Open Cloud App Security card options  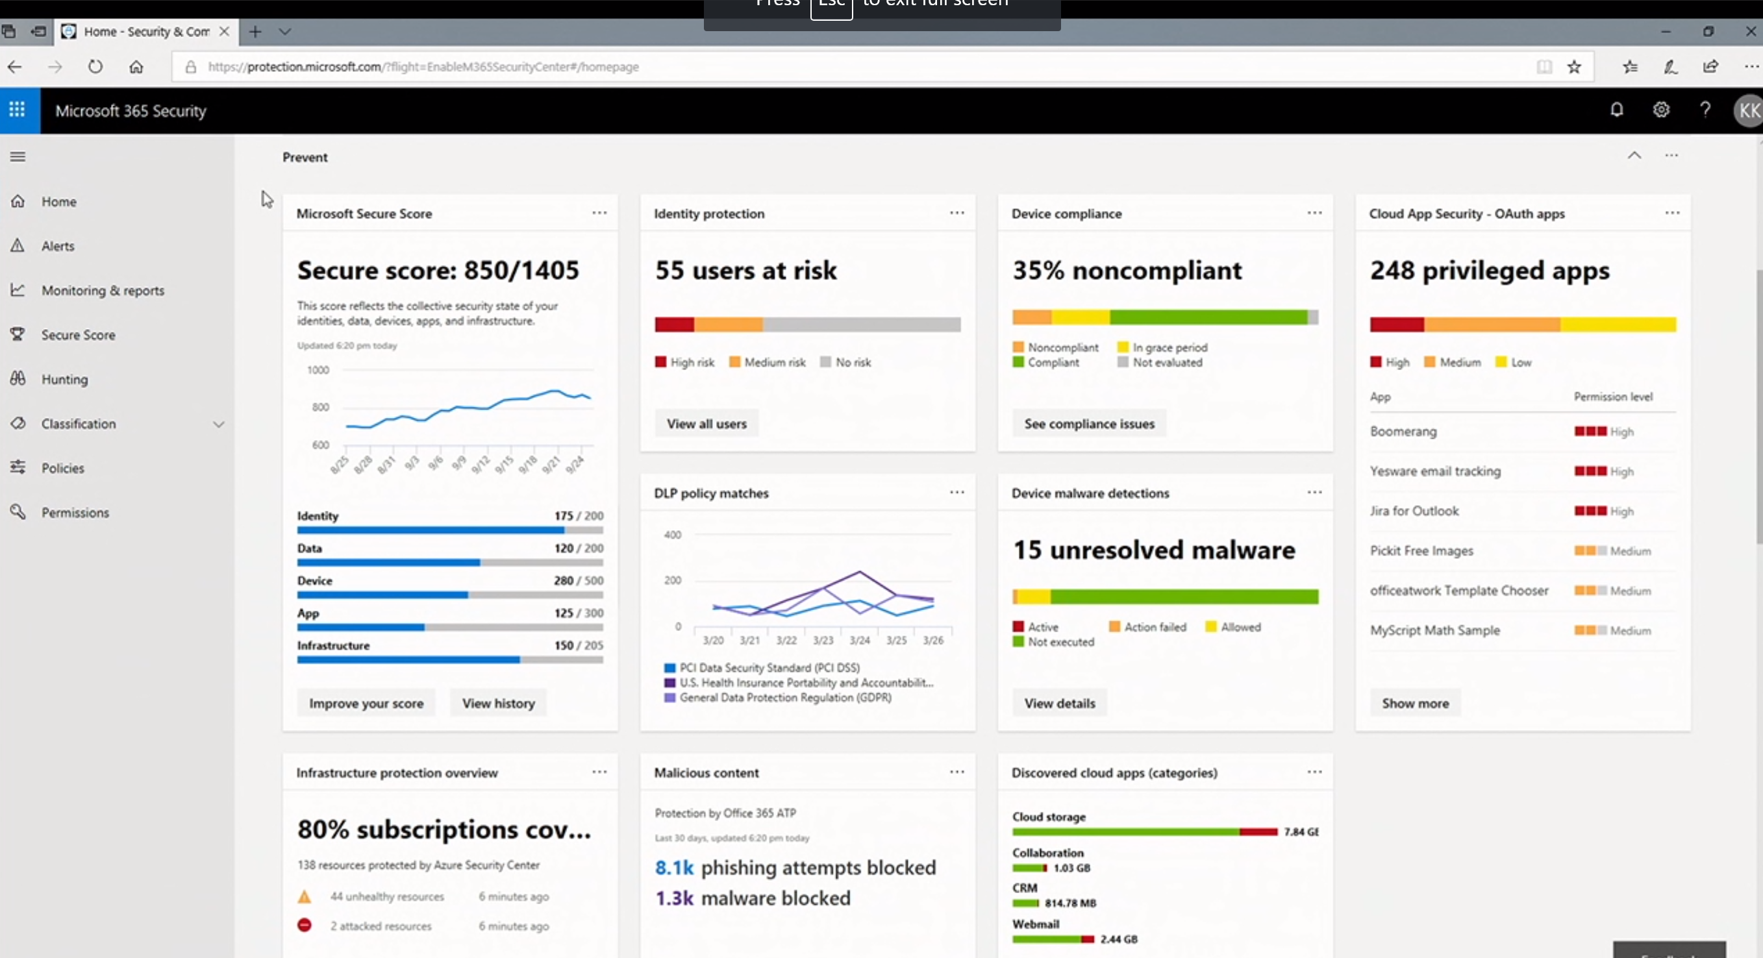(1673, 213)
